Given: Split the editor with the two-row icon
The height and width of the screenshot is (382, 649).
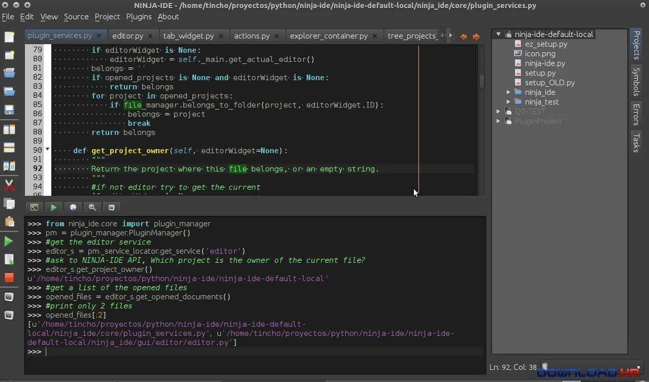Looking at the screenshot, I should pyautogui.click(x=9, y=148).
